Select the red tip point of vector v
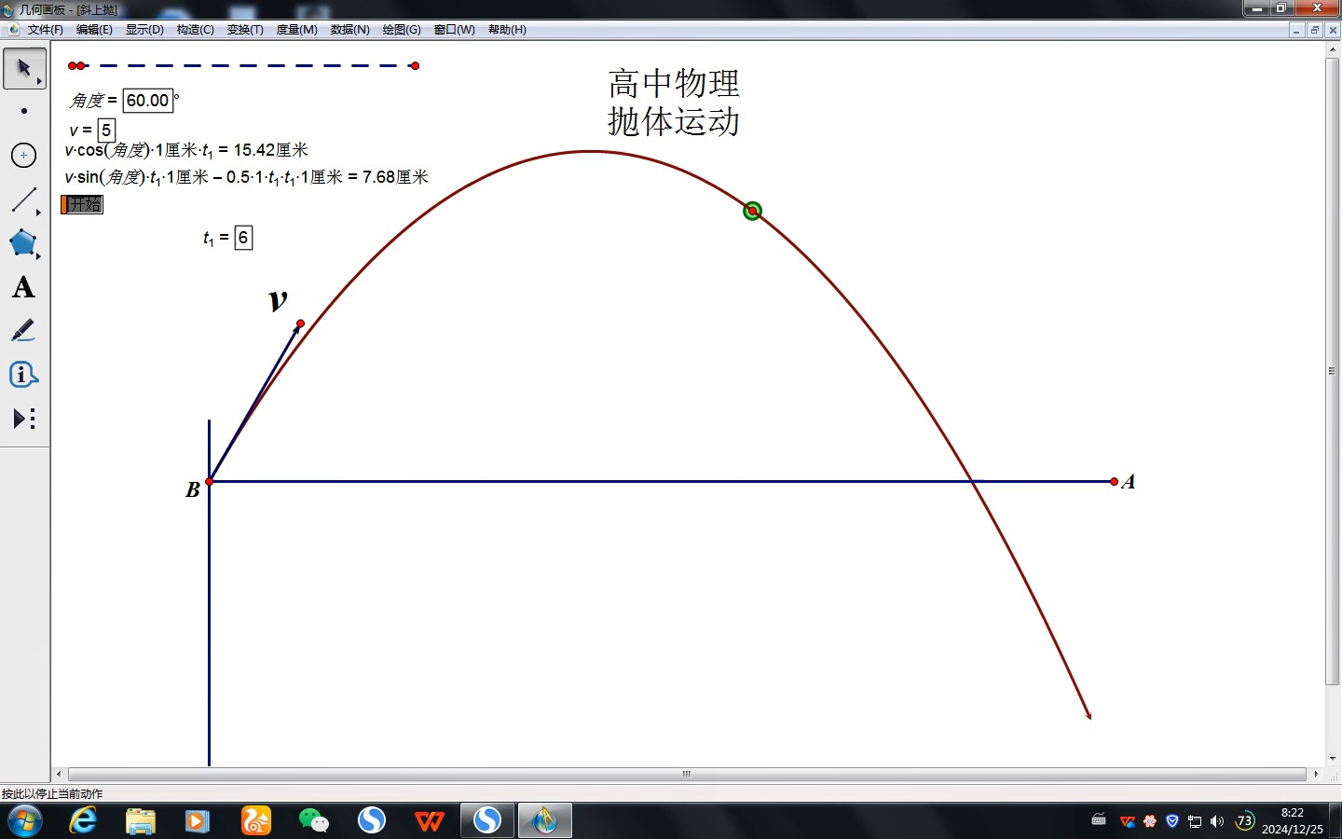This screenshot has height=839, width=1342. coord(300,323)
